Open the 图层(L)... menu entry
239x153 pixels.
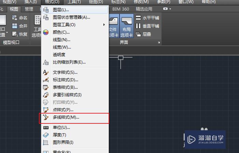(x=75, y=10)
